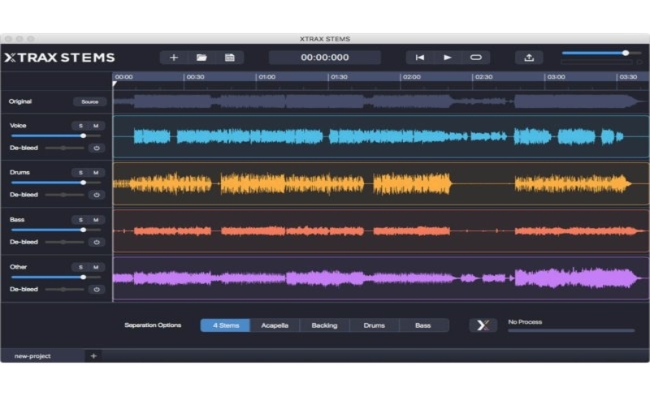Toggle Other De-bleed power icon
The width and height of the screenshot is (650, 396).
coord(97,289)
